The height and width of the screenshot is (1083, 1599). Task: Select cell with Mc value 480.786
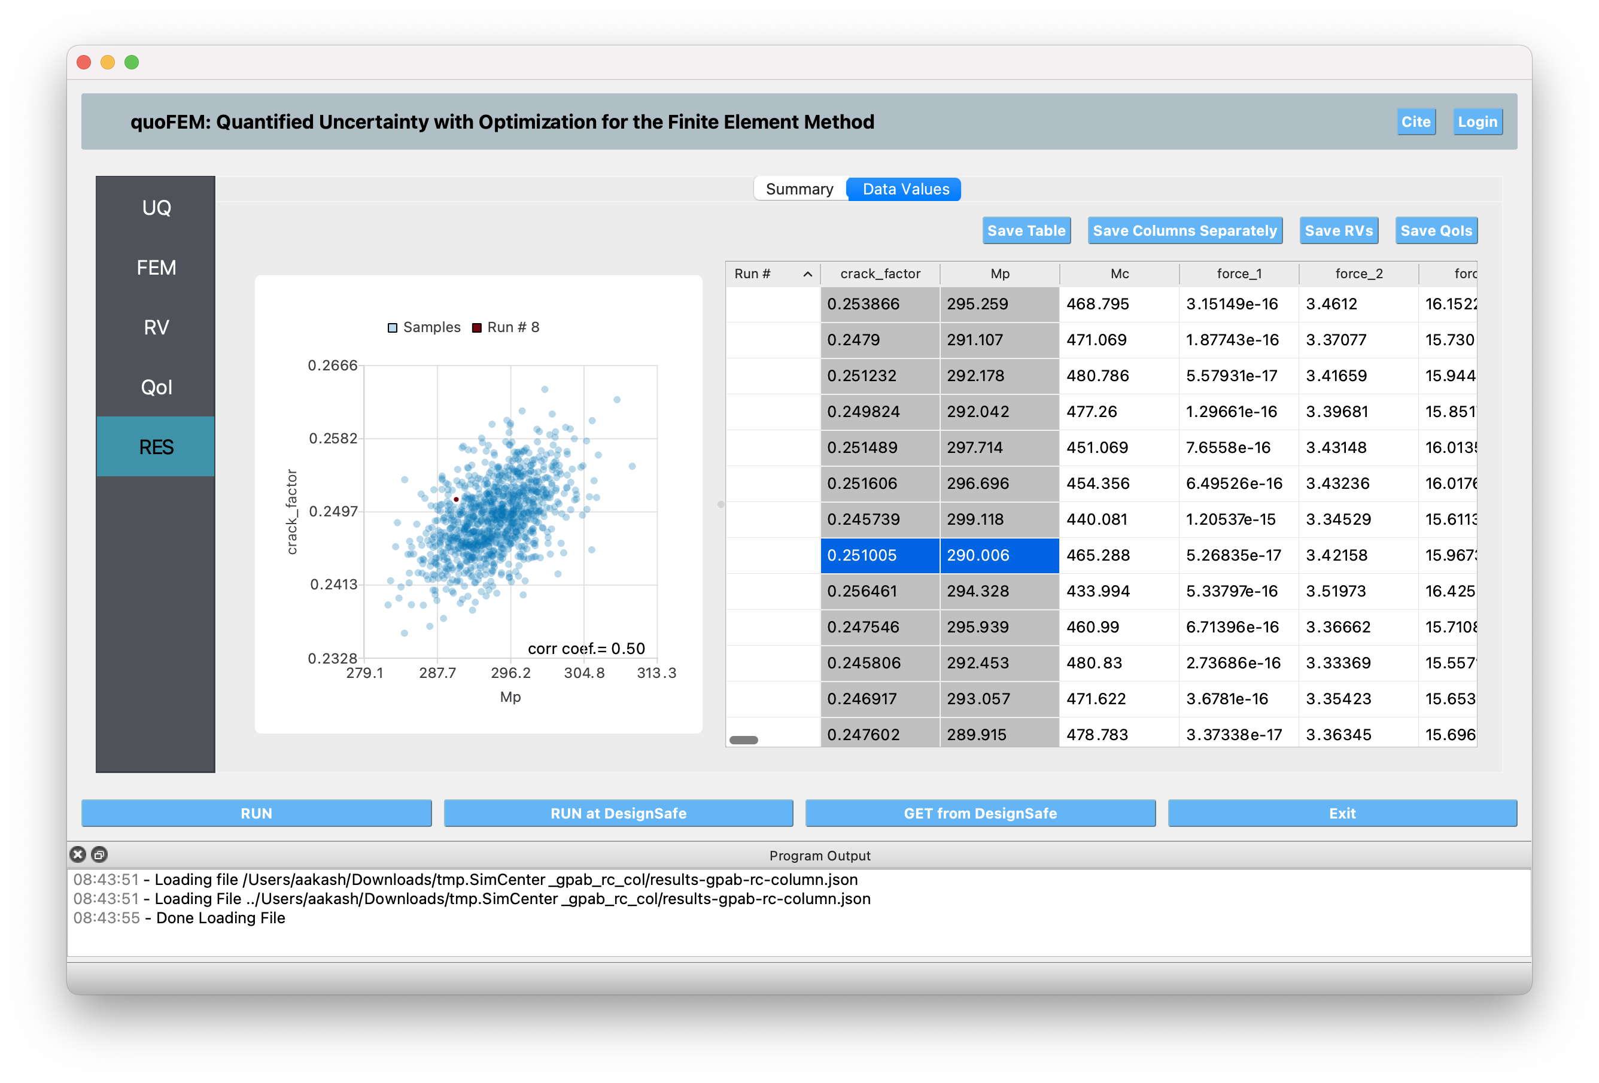point(1120,376)
